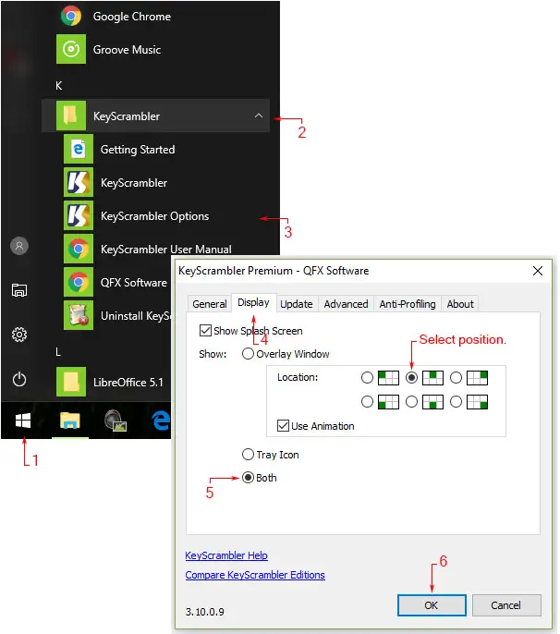Click the KeyScrambler Options label text
The height and width of the screenshot is (634, 560).
[155, 216]
